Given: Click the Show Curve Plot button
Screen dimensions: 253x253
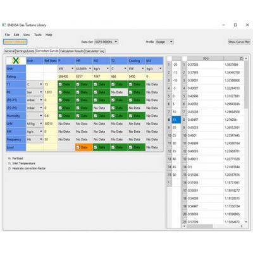Looking at the screenshot, I should point(239,42).
